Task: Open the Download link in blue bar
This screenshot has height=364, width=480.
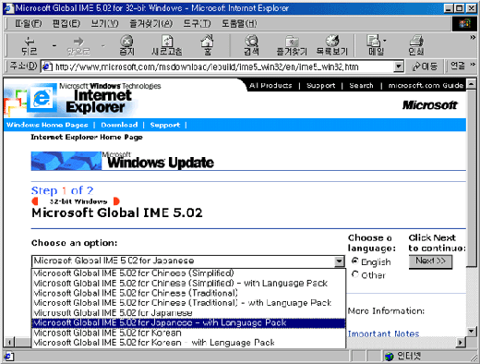Action: pyautogui.click(x=119, y=125)
